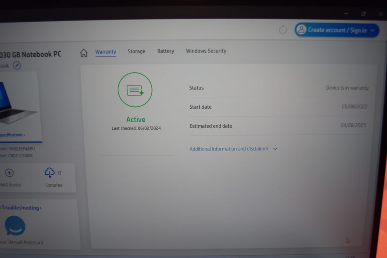The image size is (387, 258).
Task: Select the 'Device is in warranty' status text
Action: [x=347, y=88]
